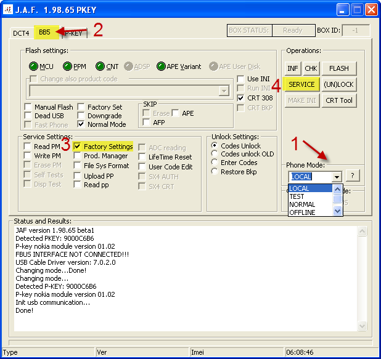The width and height of the screenshot is (381, 359).
Task: Toggle the CNT green indicator
Action: (100, 67)
